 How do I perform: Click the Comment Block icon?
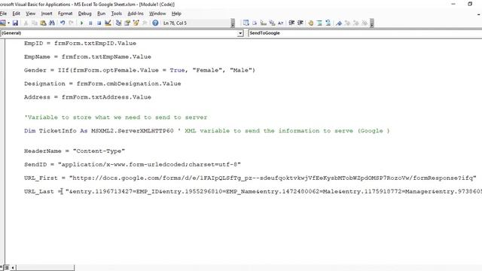pyautogui.click(x=319, y=23)
